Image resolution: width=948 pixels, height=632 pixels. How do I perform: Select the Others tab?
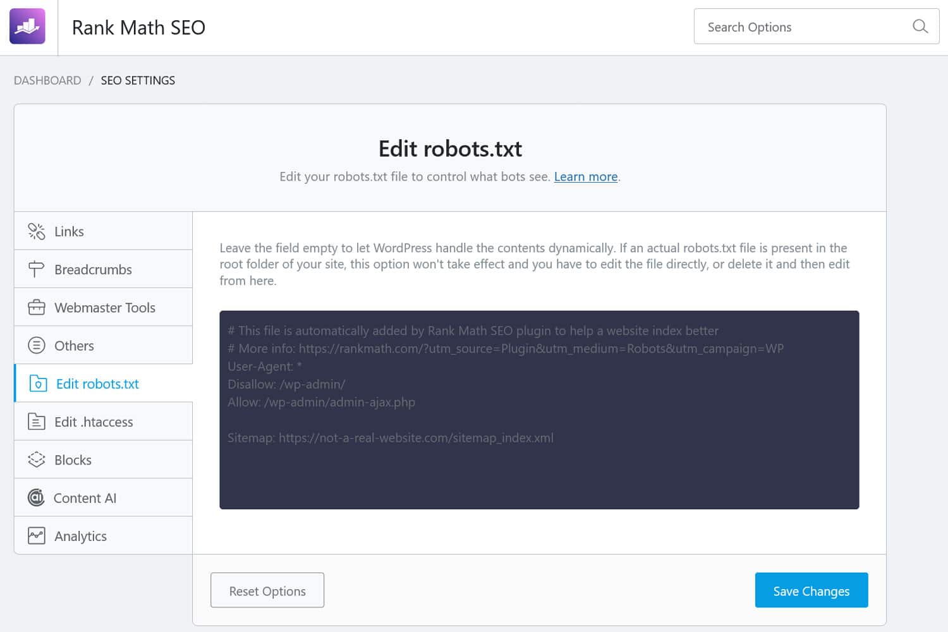pos(104,346)
